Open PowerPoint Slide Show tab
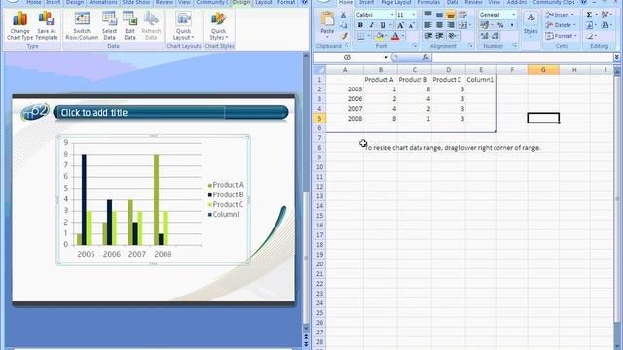The width and height of the screenshot is (623, 350). (x=135, y=2)
